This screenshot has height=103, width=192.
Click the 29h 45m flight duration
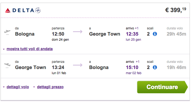(176, 34)
